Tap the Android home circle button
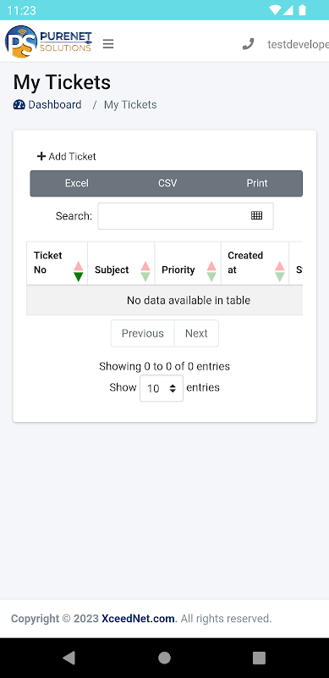Viewport: 329px width, 678px height. 164,658
